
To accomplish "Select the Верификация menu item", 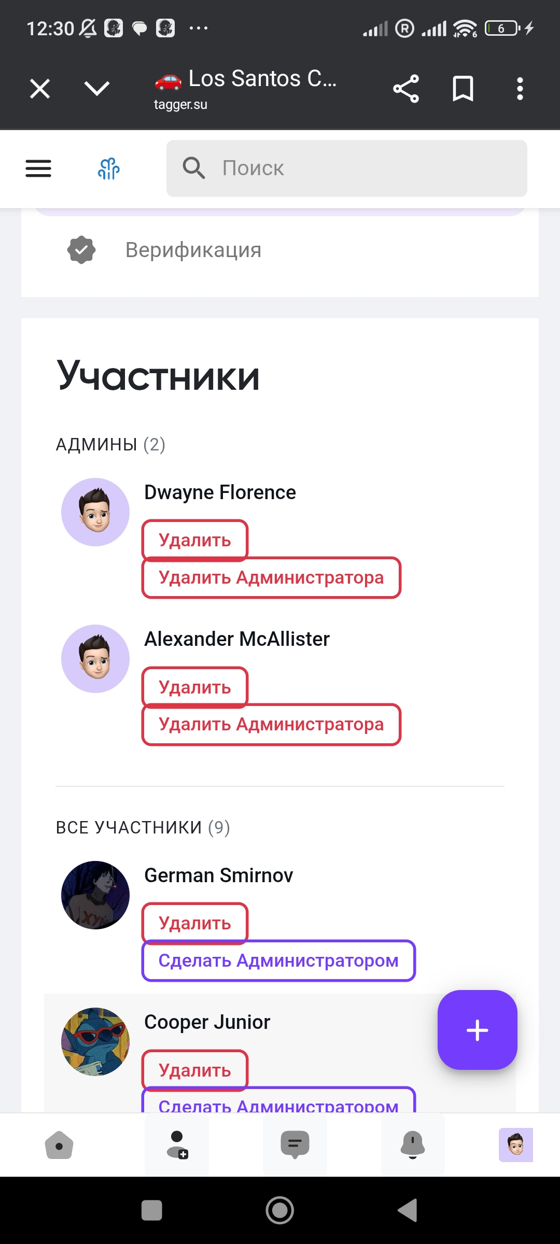I will point(193,250).
